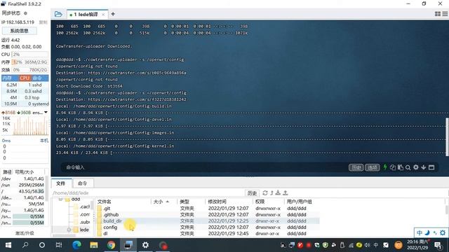Sort processes by the CPU column
The height and width of the screenshot is (252, 449).
click(25, 78)
